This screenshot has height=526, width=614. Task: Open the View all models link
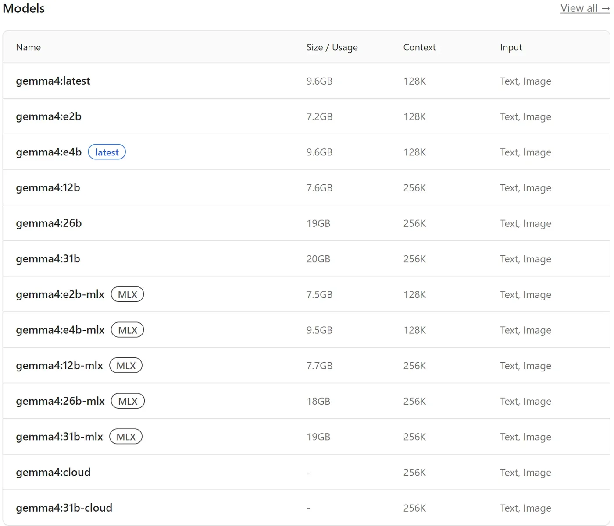[x=585, y=8]
